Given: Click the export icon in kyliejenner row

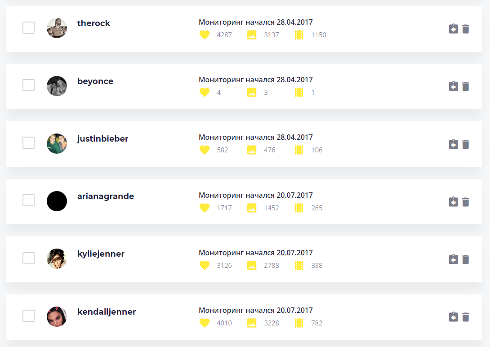Looking at the screenshot, I should click(454, 259).
